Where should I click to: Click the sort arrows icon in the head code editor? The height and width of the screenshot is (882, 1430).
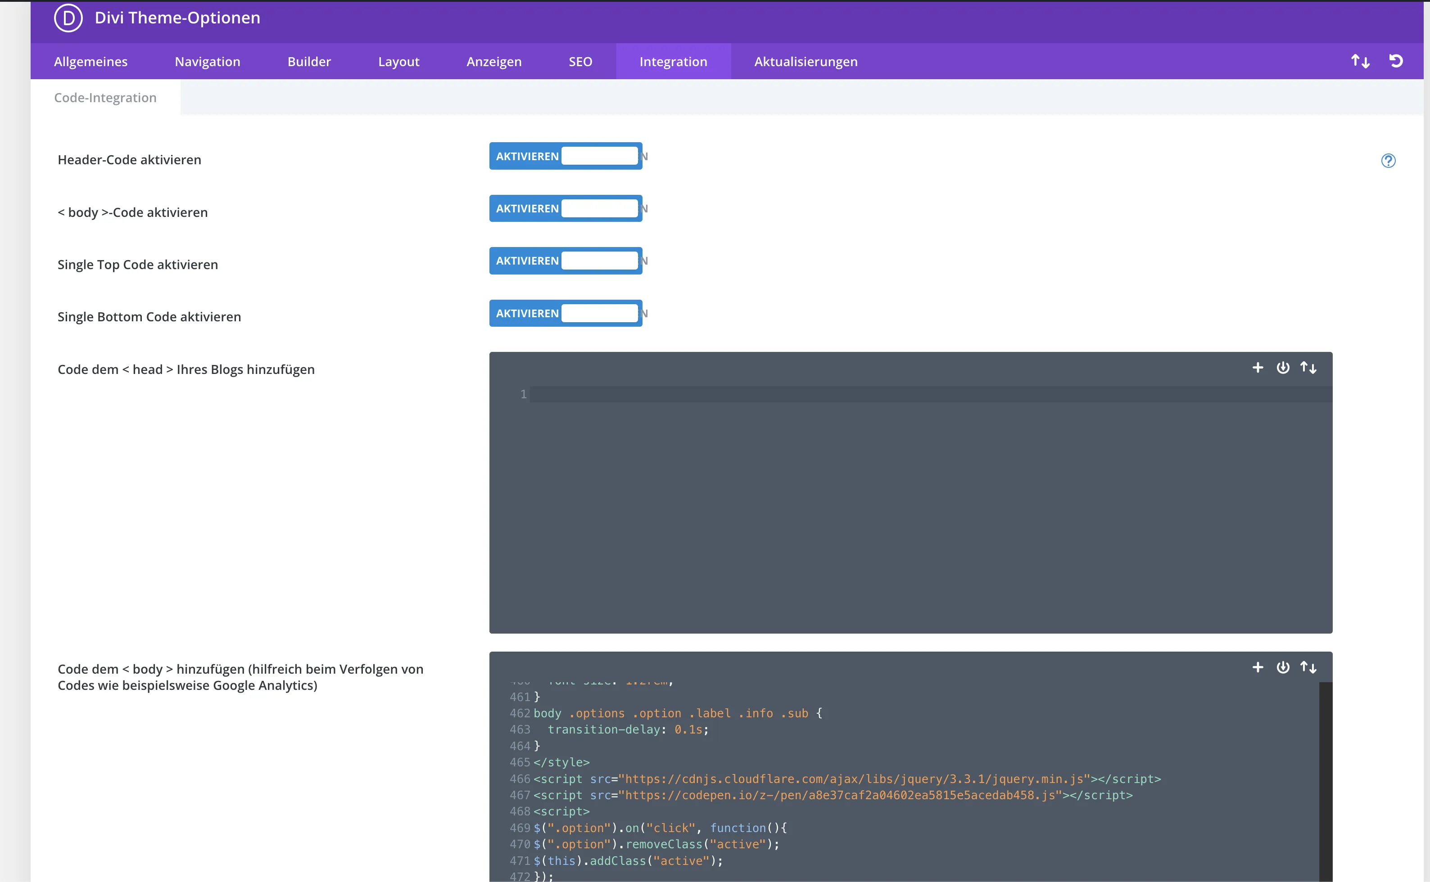coord(1308,368)
